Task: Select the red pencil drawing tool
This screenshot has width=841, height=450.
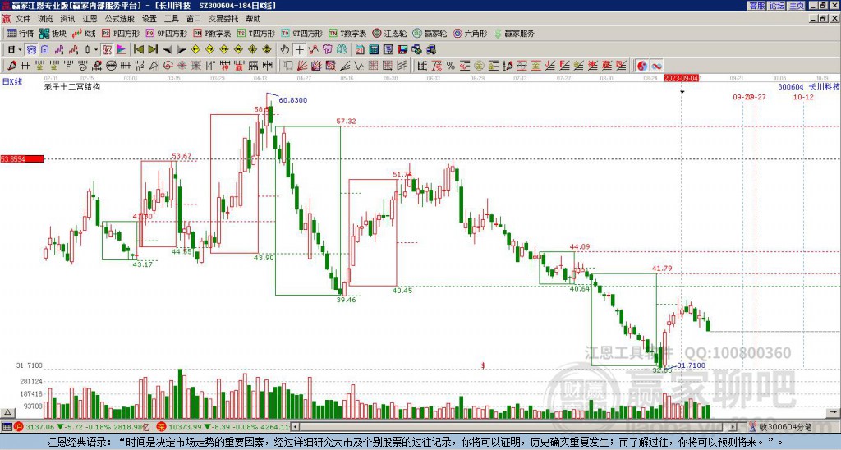Action: tap(11, 66)
